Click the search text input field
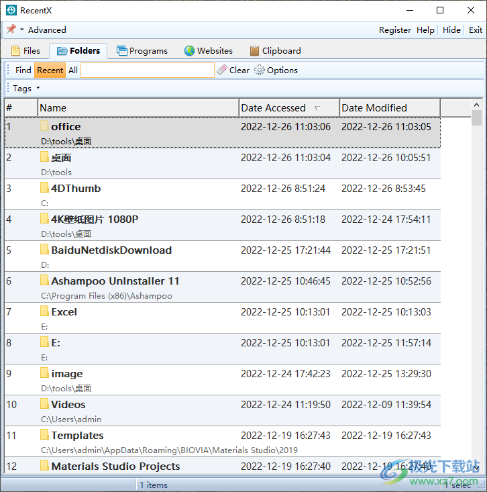The image size is (487, 492). click(148, 70)
